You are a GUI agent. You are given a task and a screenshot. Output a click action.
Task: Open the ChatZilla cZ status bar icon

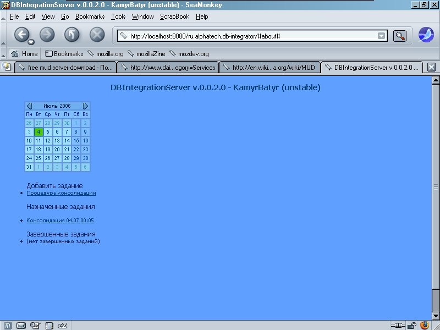click(x=62, y=326)
